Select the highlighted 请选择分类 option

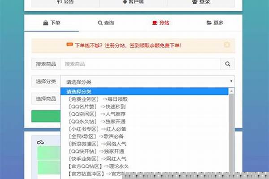pos(144,91)
